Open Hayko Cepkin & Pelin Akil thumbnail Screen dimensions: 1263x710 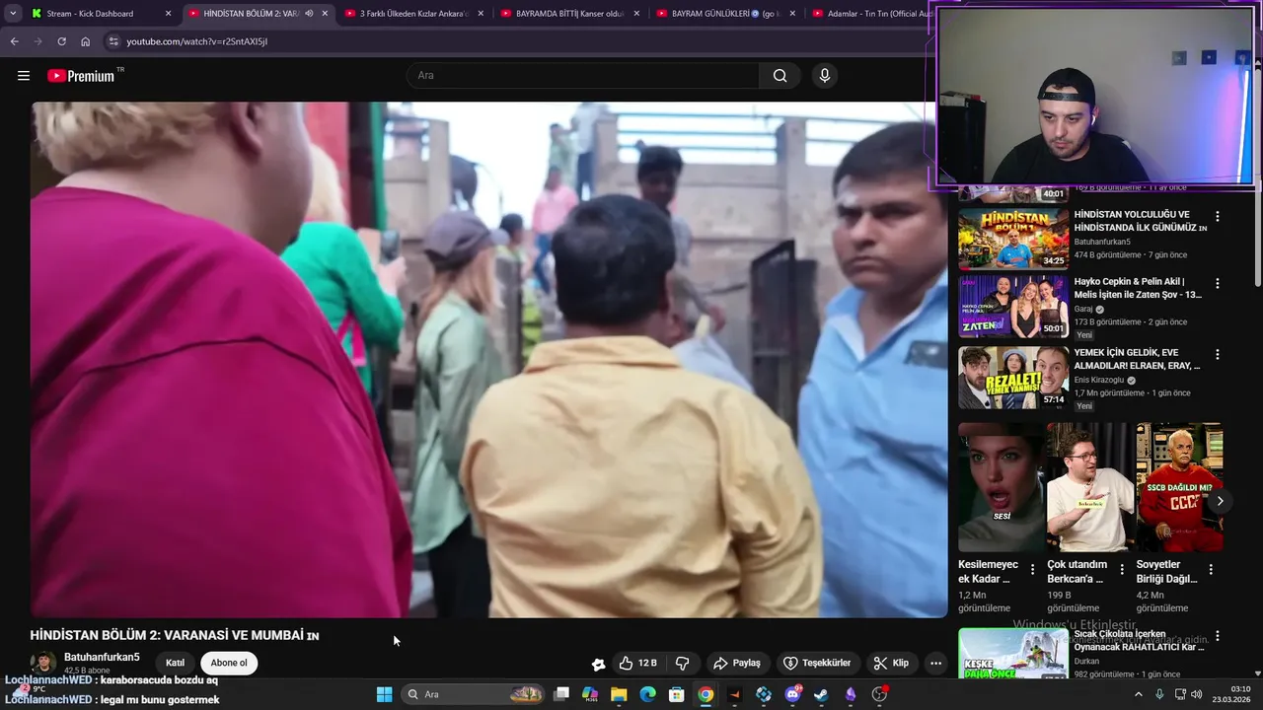pyautogui.click(x=1013, y=307)
